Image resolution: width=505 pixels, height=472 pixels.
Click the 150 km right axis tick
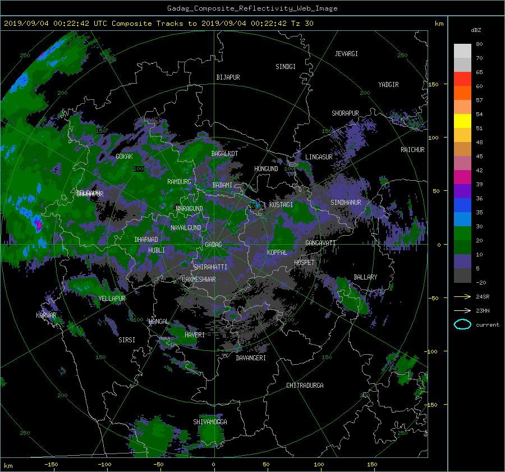(434, 84)
